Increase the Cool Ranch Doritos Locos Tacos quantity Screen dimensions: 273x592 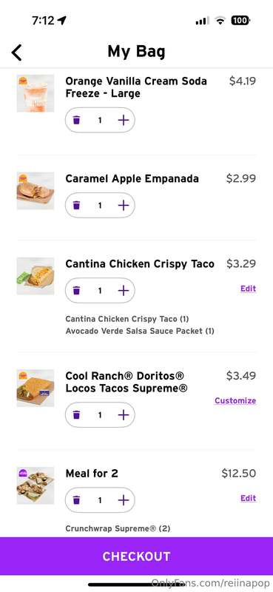click(124, 415)
